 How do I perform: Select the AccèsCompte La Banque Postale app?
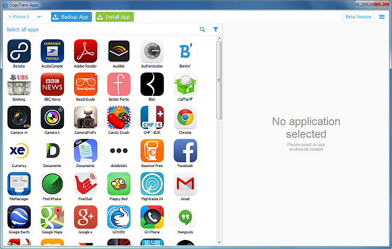pyautogui.click(x=52, y=51)
